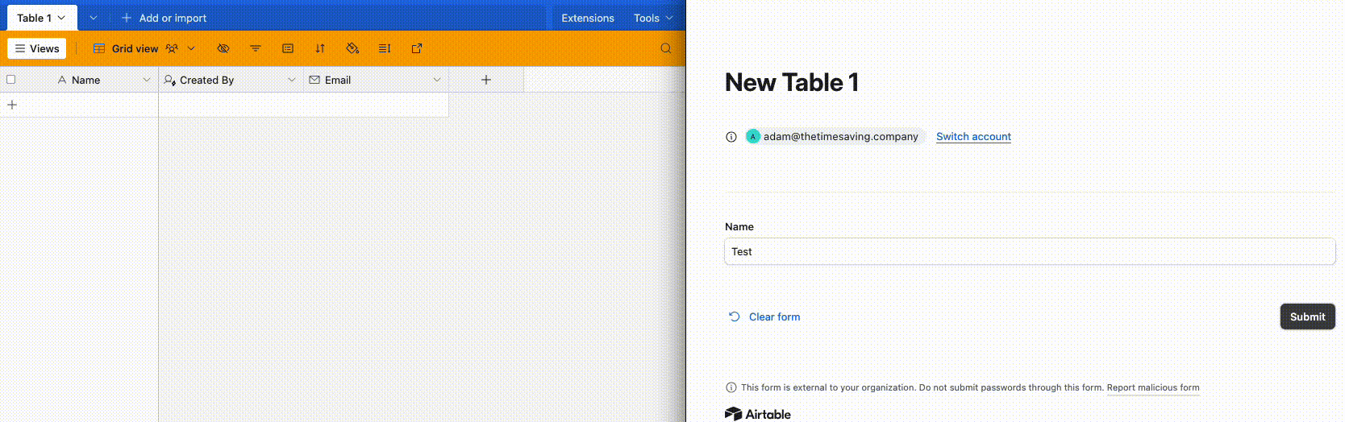
Task: Open the Created By field dropdown arrow
Action: pos(292,80)
